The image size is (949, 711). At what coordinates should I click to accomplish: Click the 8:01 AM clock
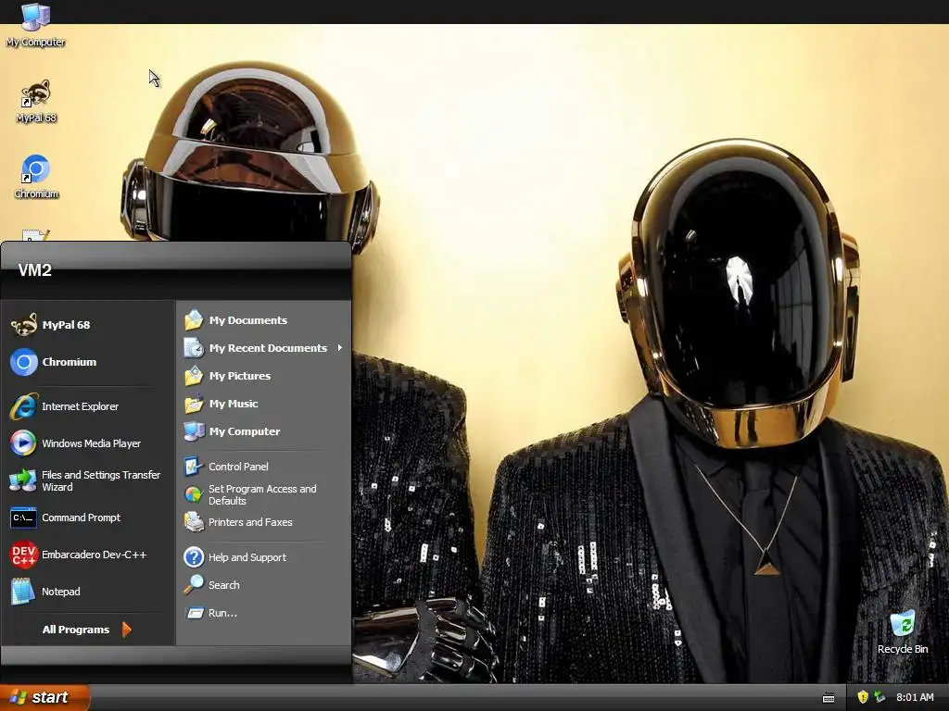[915, 697]
